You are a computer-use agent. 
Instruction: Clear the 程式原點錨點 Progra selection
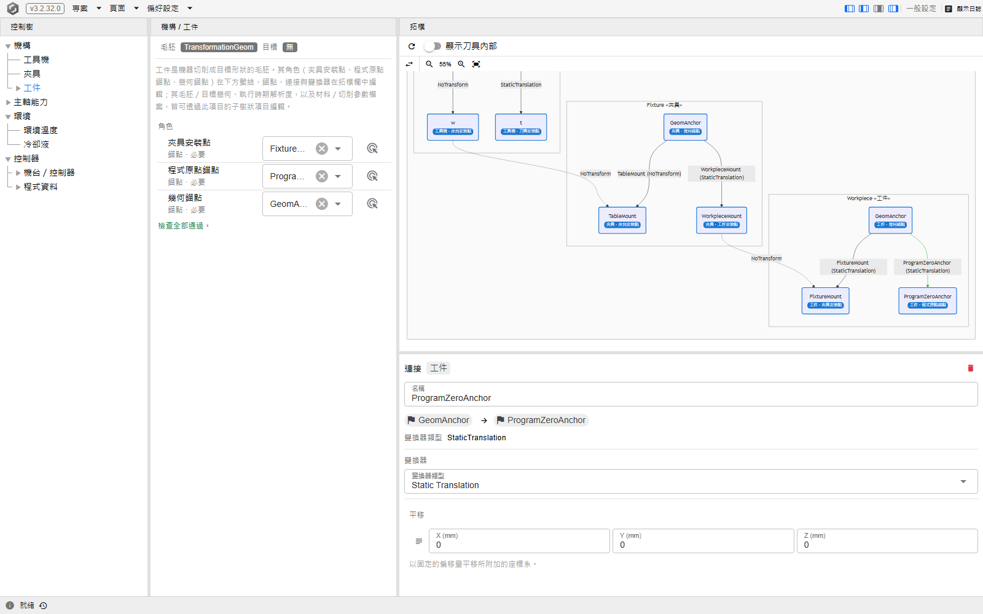322,176
